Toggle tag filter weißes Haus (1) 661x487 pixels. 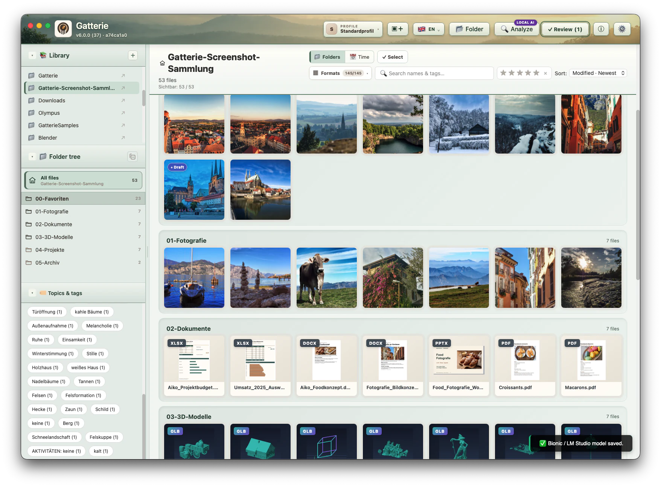point(88,368)
